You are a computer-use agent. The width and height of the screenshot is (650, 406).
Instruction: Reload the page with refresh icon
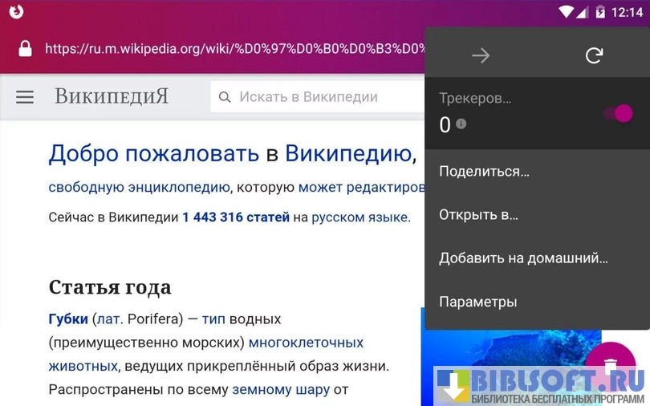(x=594, y=55)
